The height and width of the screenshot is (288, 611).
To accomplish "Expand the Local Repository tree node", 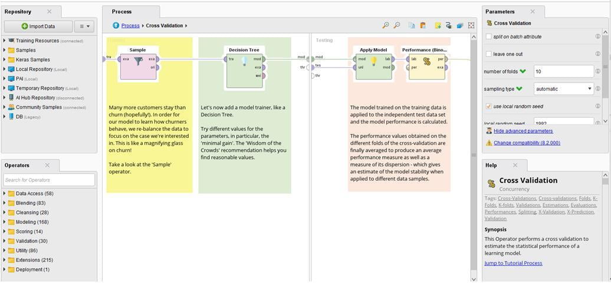I will [5, 69].
